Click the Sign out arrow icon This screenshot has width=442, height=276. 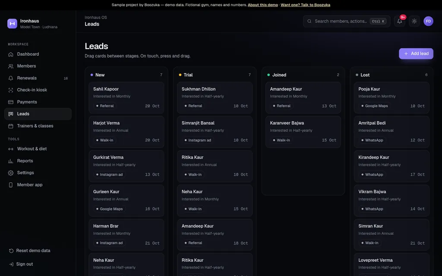pos(11,264)
